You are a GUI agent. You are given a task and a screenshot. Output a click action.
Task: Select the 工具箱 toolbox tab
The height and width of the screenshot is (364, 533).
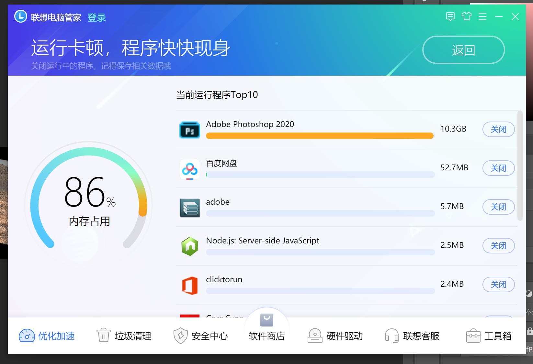(489, 336)
